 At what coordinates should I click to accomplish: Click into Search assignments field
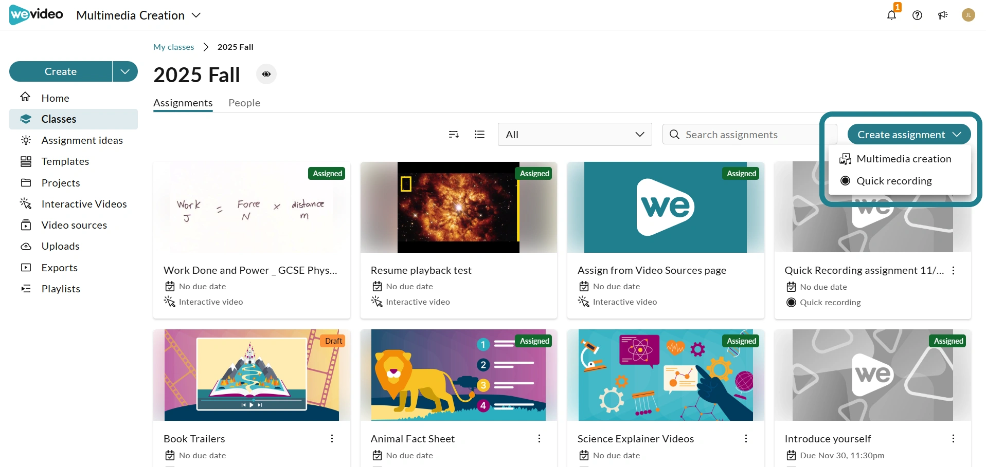(x=749, y=134)
